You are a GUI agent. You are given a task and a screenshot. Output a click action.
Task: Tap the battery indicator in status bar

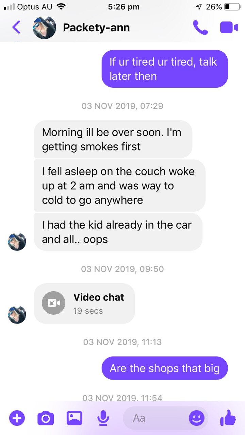[232, 6]
